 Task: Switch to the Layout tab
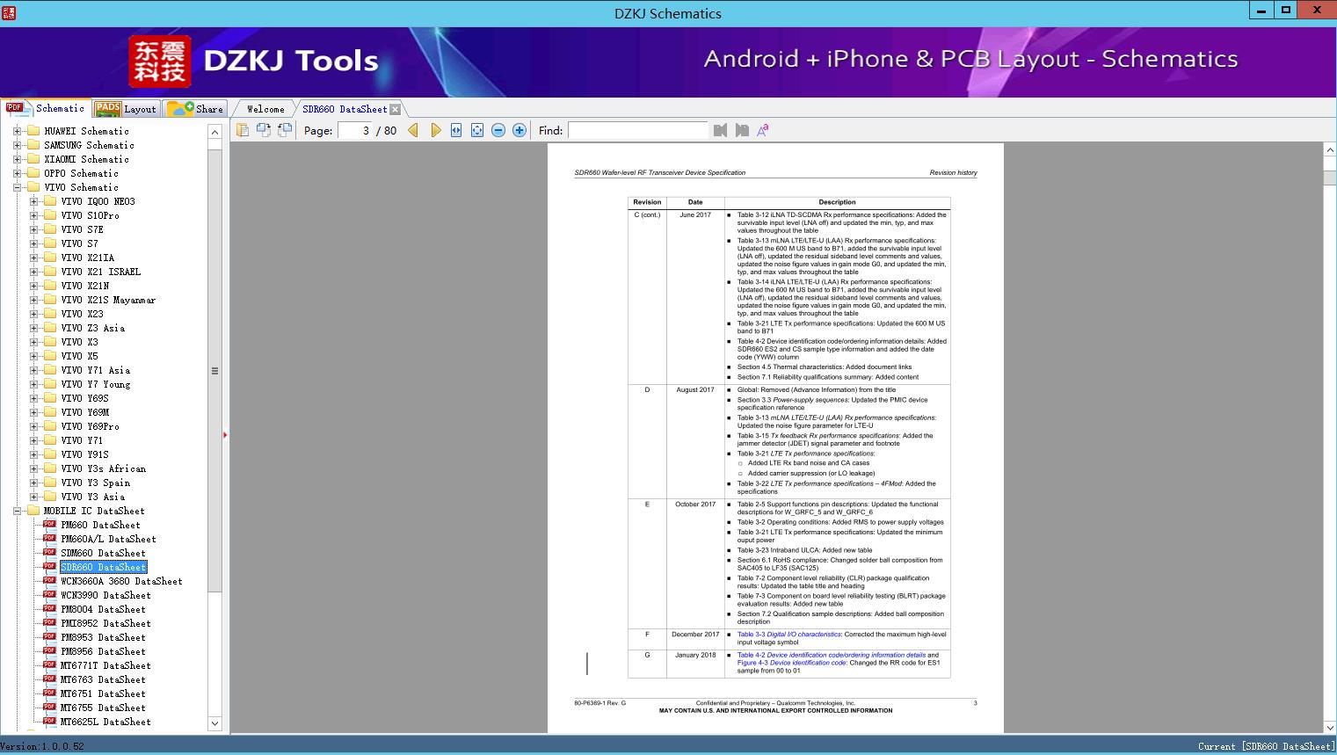126,109
